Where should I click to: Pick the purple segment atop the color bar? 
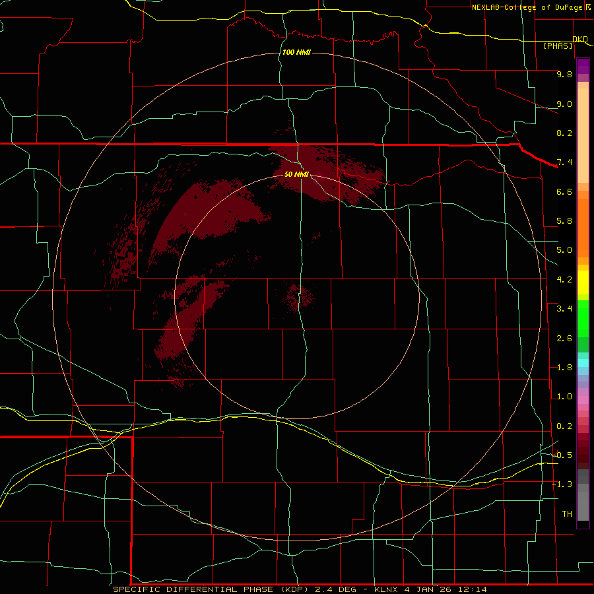583,66
